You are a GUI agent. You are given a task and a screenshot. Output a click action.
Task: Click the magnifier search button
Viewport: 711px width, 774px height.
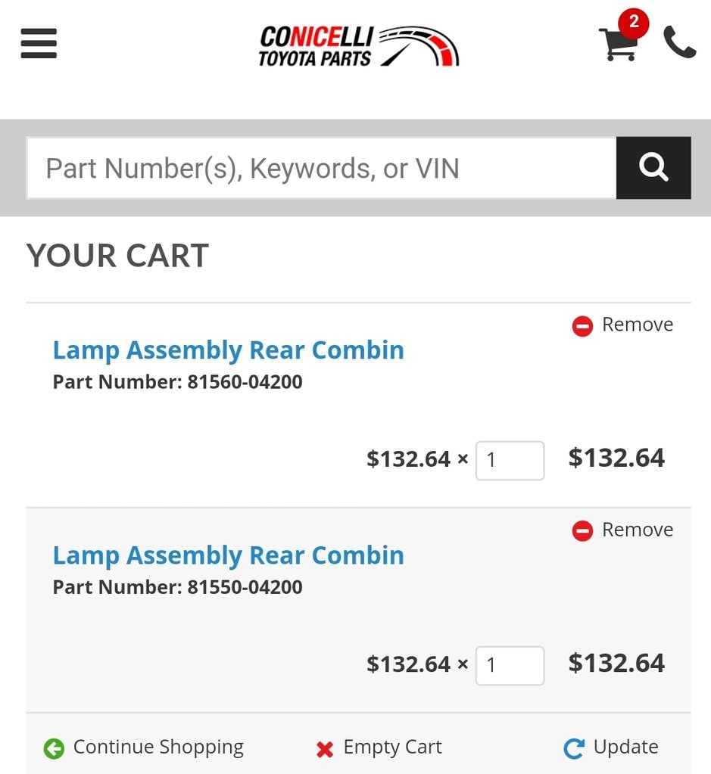pos(653,168)
